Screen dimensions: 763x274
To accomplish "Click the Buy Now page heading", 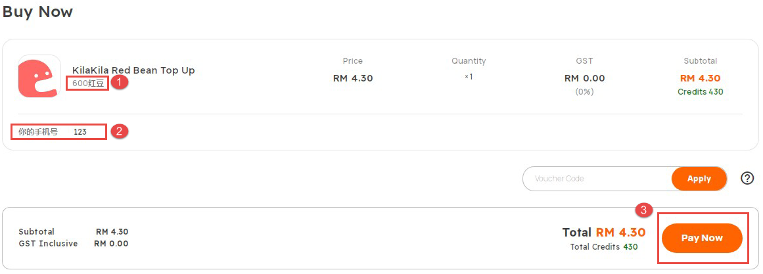I will click(37, 11).
